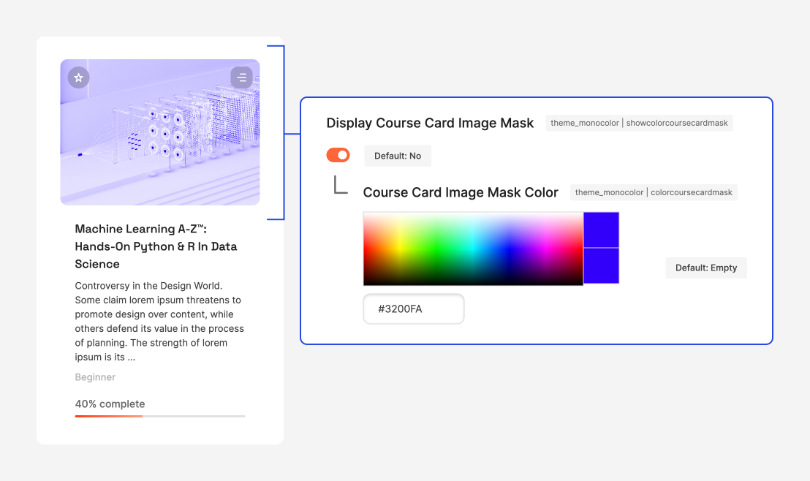Click the '40% complete' progress text
This screenshot has width=810, height=481.
(x=110, y=404)
